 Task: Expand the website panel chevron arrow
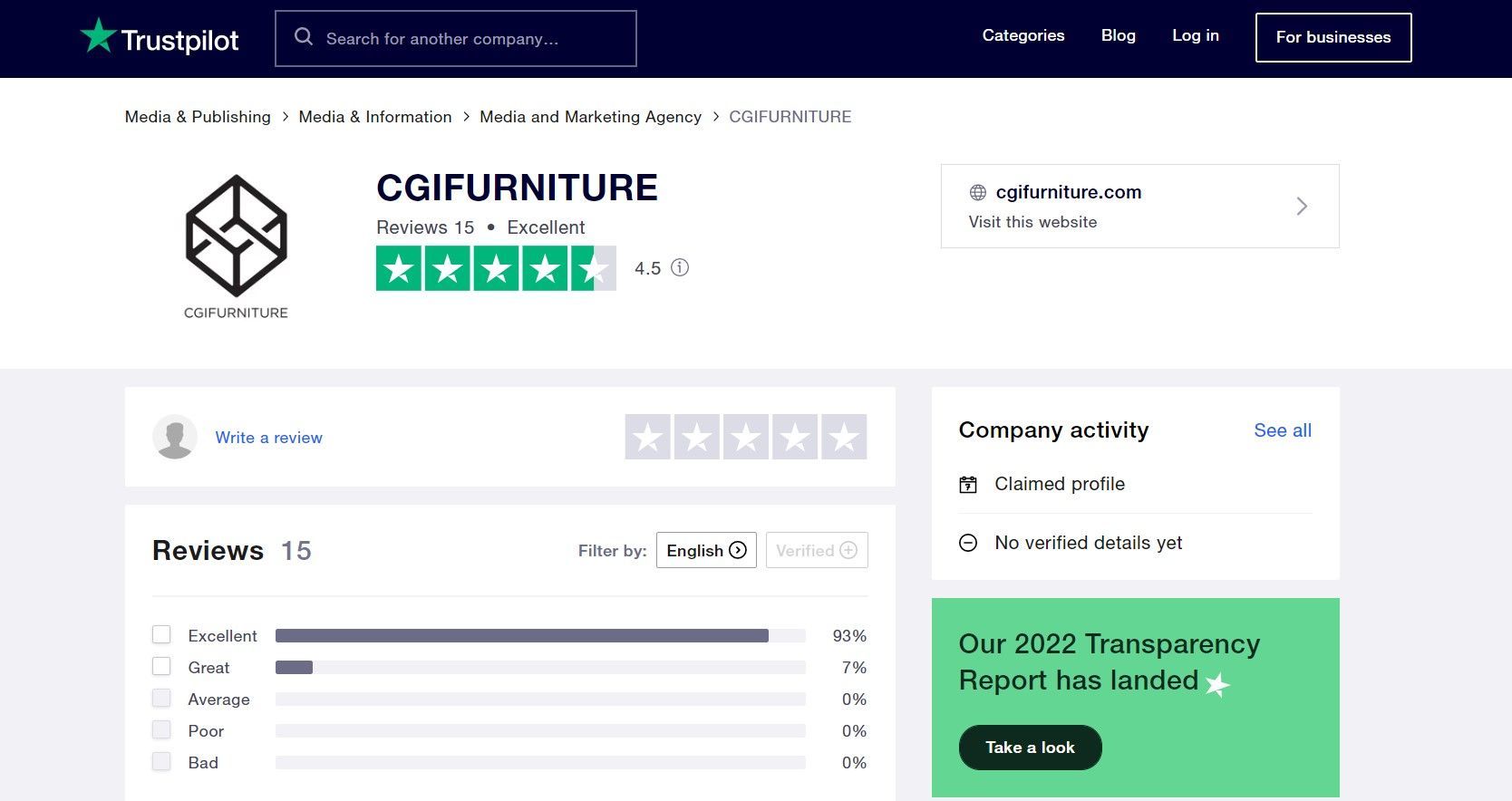pos(1302,206)
